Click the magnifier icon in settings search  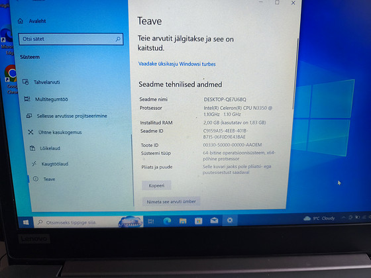click(118, 39)
